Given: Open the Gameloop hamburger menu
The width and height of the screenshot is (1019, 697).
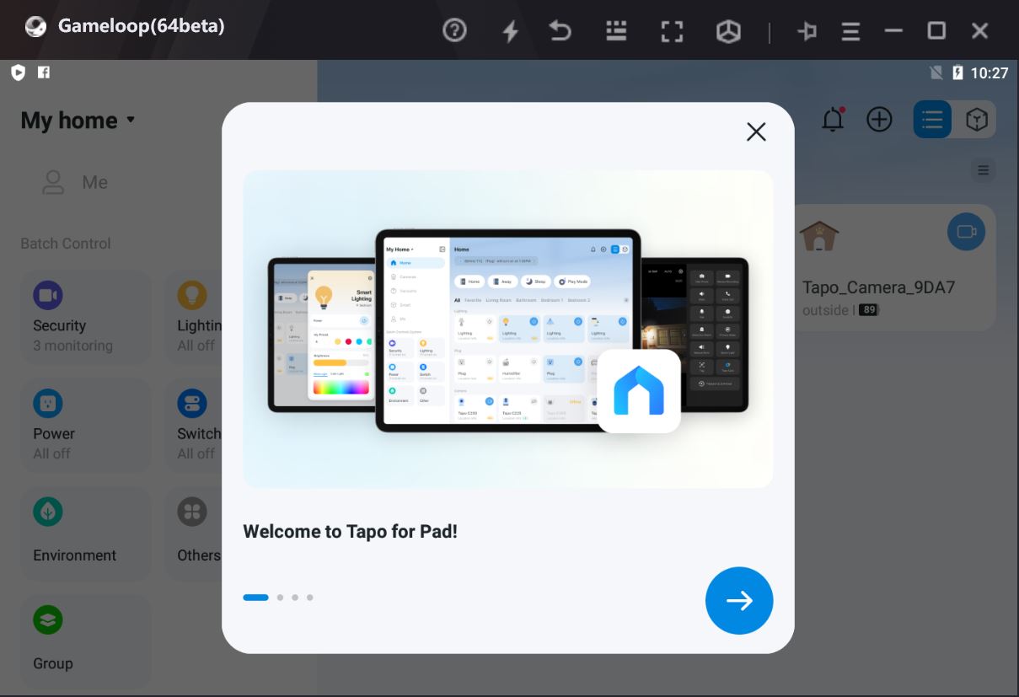Looking at the screenshot, I should [850, 31].
